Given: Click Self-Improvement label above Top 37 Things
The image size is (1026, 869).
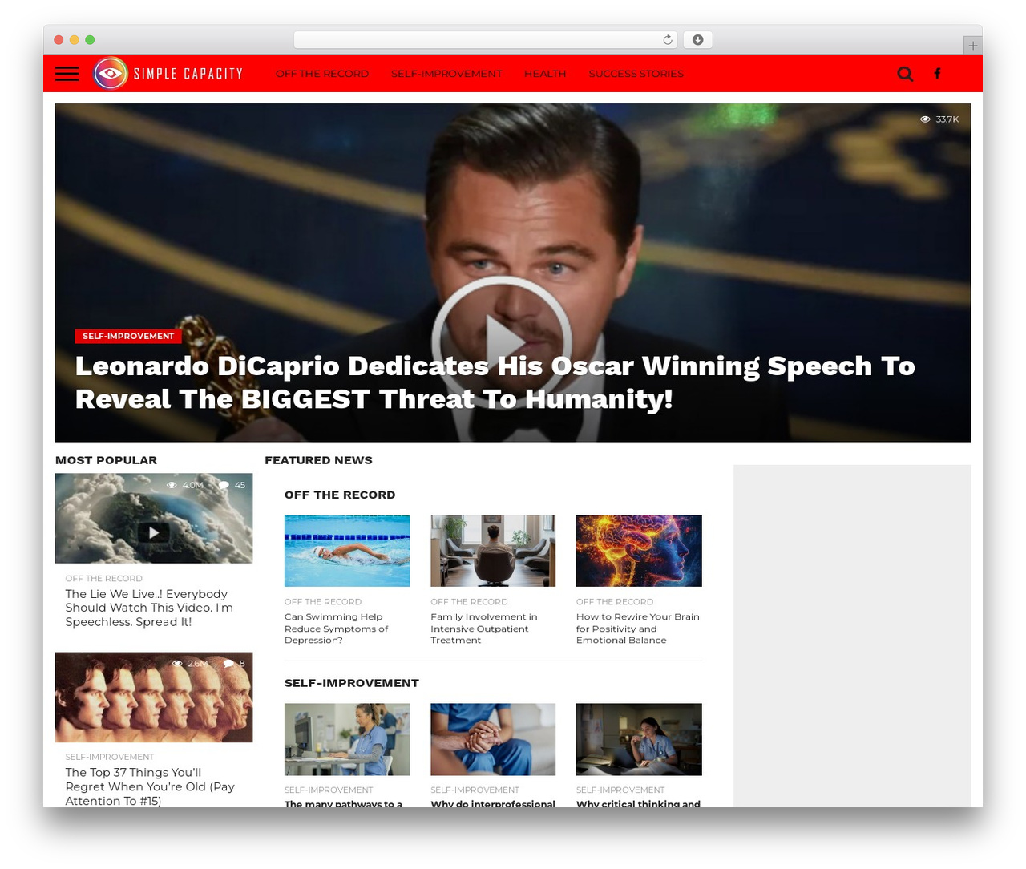Looking at the screenshot, I should click(x=110, y=758).
